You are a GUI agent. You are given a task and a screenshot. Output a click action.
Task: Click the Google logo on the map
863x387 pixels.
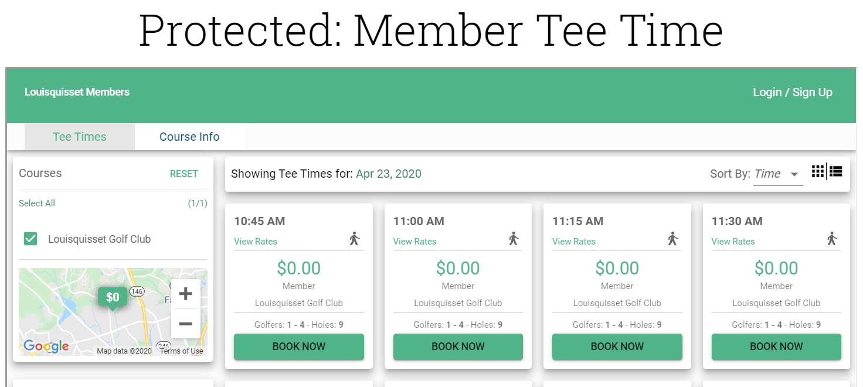pos(46,347)
